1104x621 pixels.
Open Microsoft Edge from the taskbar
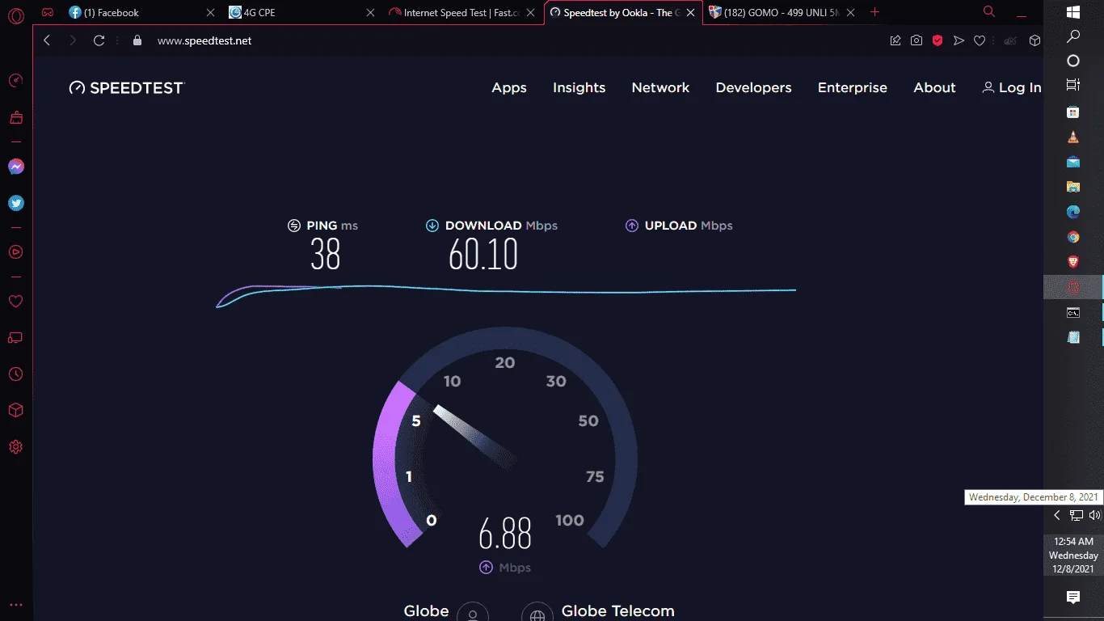(x=1073, y=212)
